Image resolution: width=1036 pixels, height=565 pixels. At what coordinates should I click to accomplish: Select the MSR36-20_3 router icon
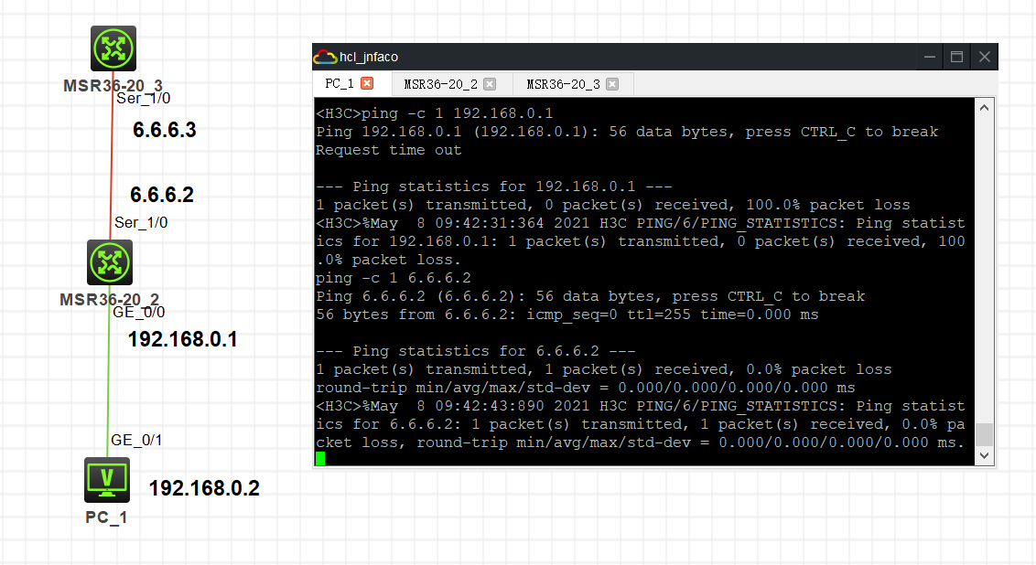pos(113,48)
